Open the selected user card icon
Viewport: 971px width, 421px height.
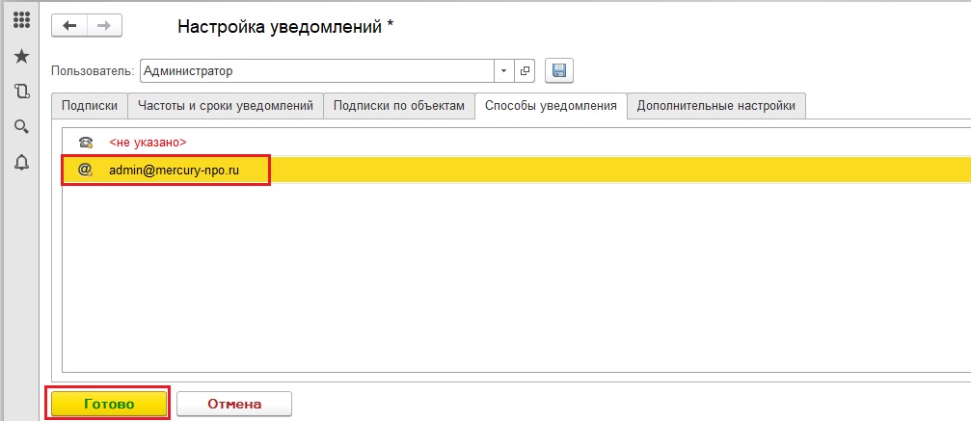[525, 71]
